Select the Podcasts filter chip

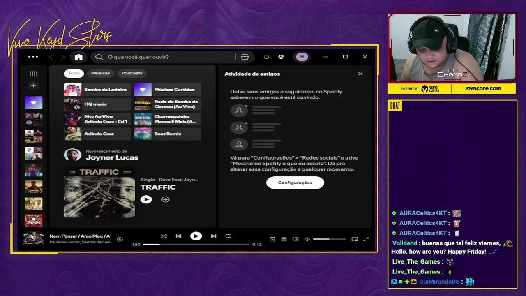click(x=132, y=73)
